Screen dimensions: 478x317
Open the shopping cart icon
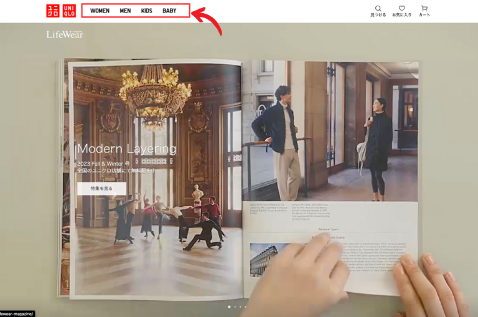pos(424,9)
